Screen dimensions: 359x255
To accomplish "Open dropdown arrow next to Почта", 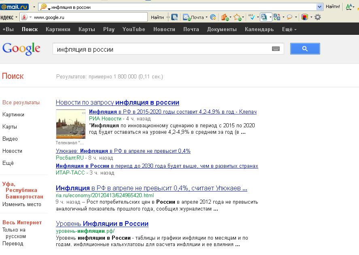I will click(x=206, y=17).
